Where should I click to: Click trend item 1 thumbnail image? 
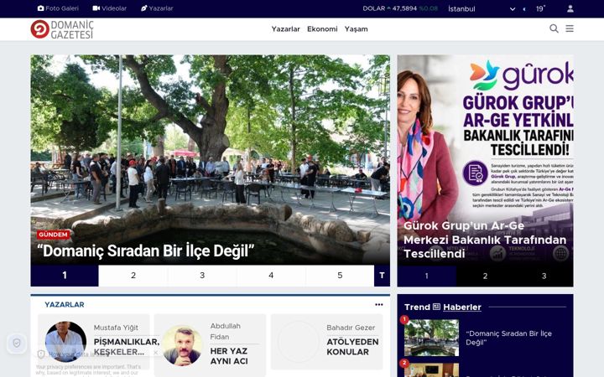[x=431, y=338]
